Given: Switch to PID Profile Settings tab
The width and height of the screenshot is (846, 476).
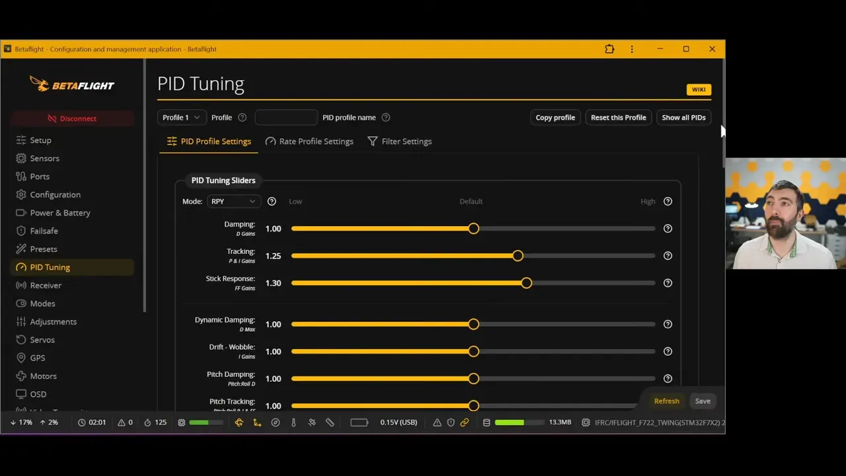Looking at the screenshot, I should click(x=209, y=141).
